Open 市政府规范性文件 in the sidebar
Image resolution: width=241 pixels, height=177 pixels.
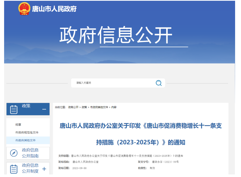tap(27, 132)
